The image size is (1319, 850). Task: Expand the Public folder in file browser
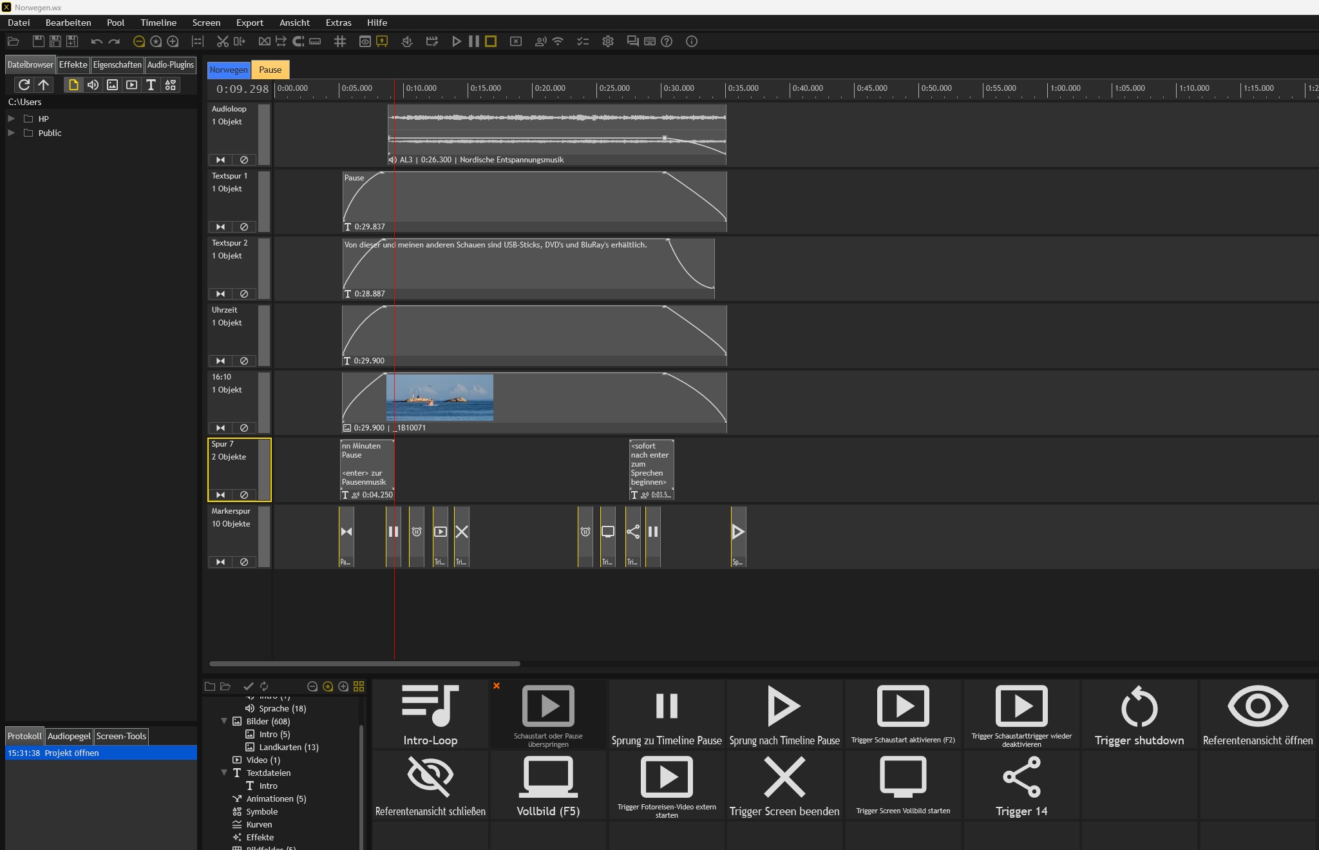coord(11,133)
